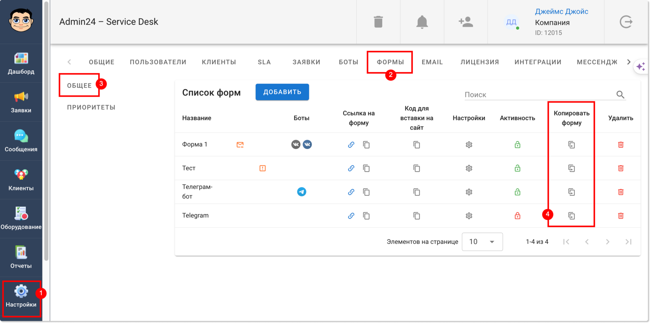Activate the Telegram form red lock
Screen dimensions: 650x323
pos(517,216)
